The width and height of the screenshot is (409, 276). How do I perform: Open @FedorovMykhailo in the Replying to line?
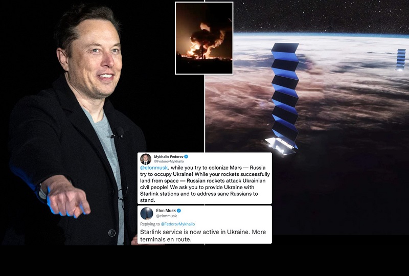(x=177, y=224)
